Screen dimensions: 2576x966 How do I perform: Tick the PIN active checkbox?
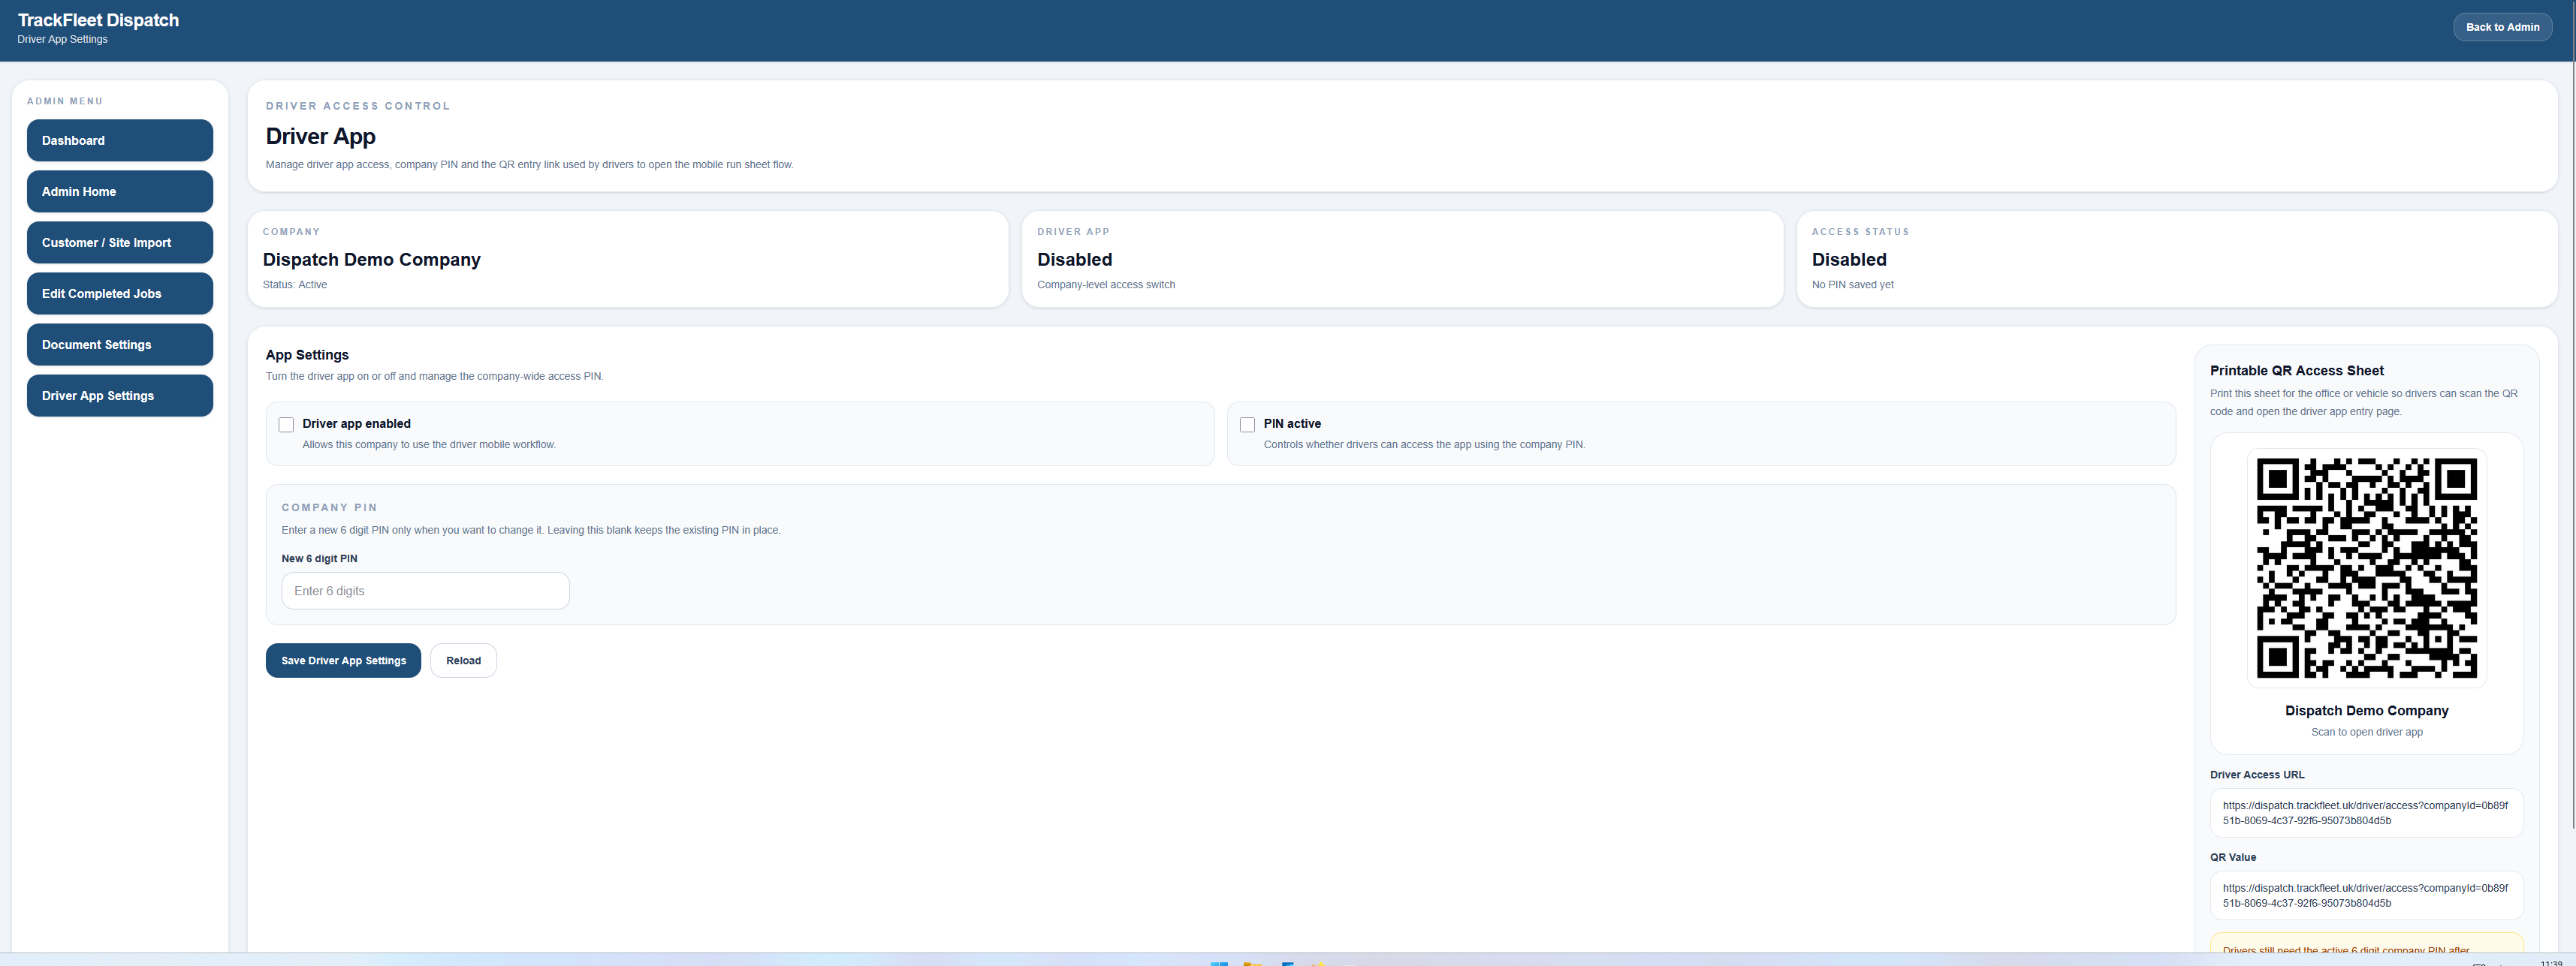1247,425
